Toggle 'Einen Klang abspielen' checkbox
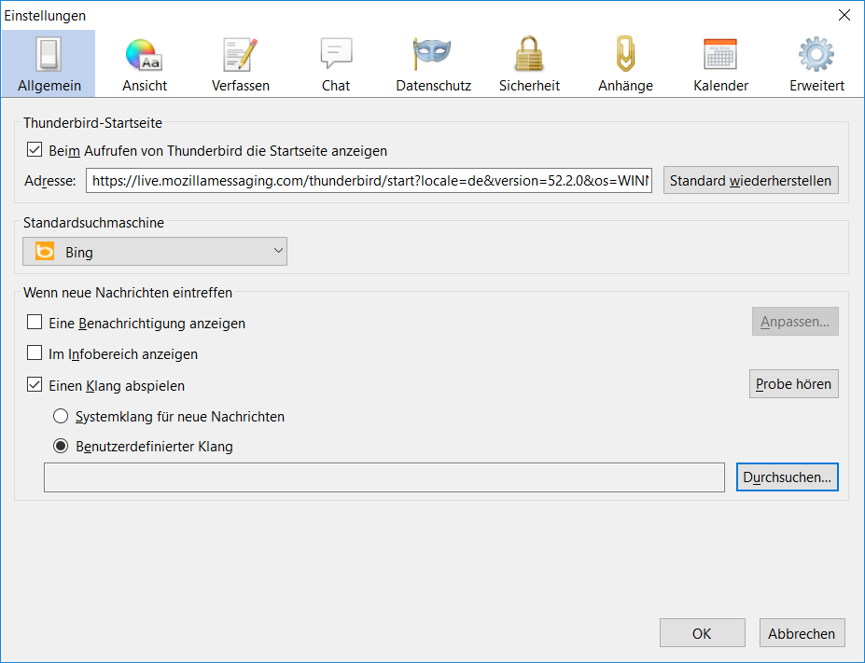This screenshot has height=663, width=865. click(35, 385)
